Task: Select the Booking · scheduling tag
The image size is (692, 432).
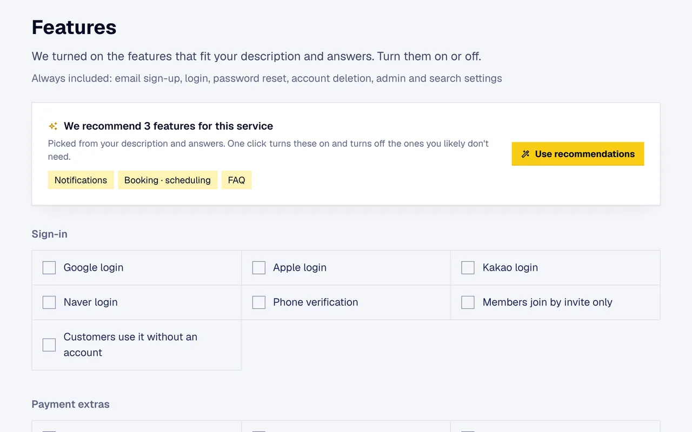Action: [168, 180]
